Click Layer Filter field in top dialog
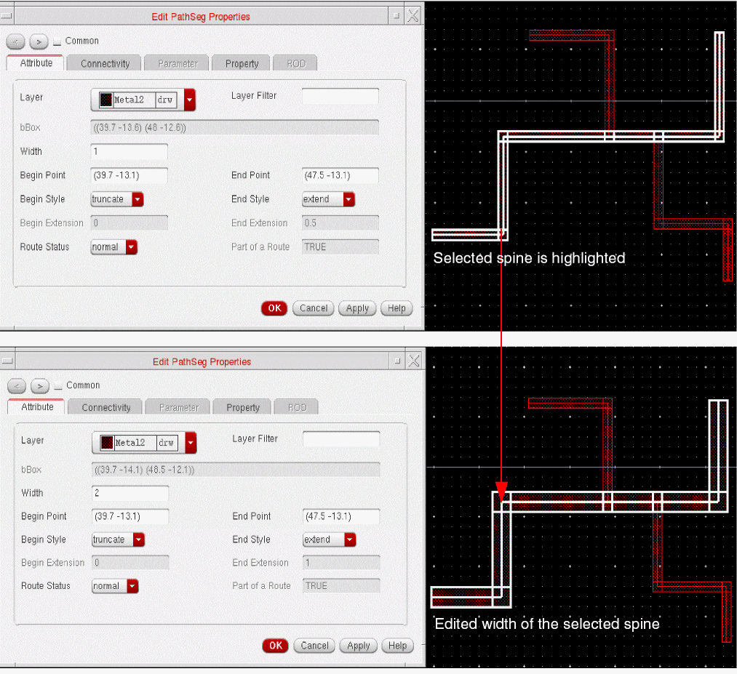Viewport: 737px width, 674px height. tap(340, 96)
